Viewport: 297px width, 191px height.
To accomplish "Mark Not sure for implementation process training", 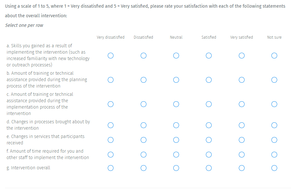I will click(274, 104).
